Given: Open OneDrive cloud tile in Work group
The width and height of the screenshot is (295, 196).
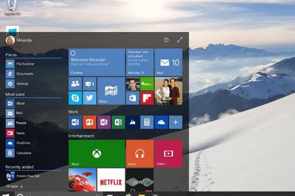Looking at the screenshot, I should tap(161, 122).
